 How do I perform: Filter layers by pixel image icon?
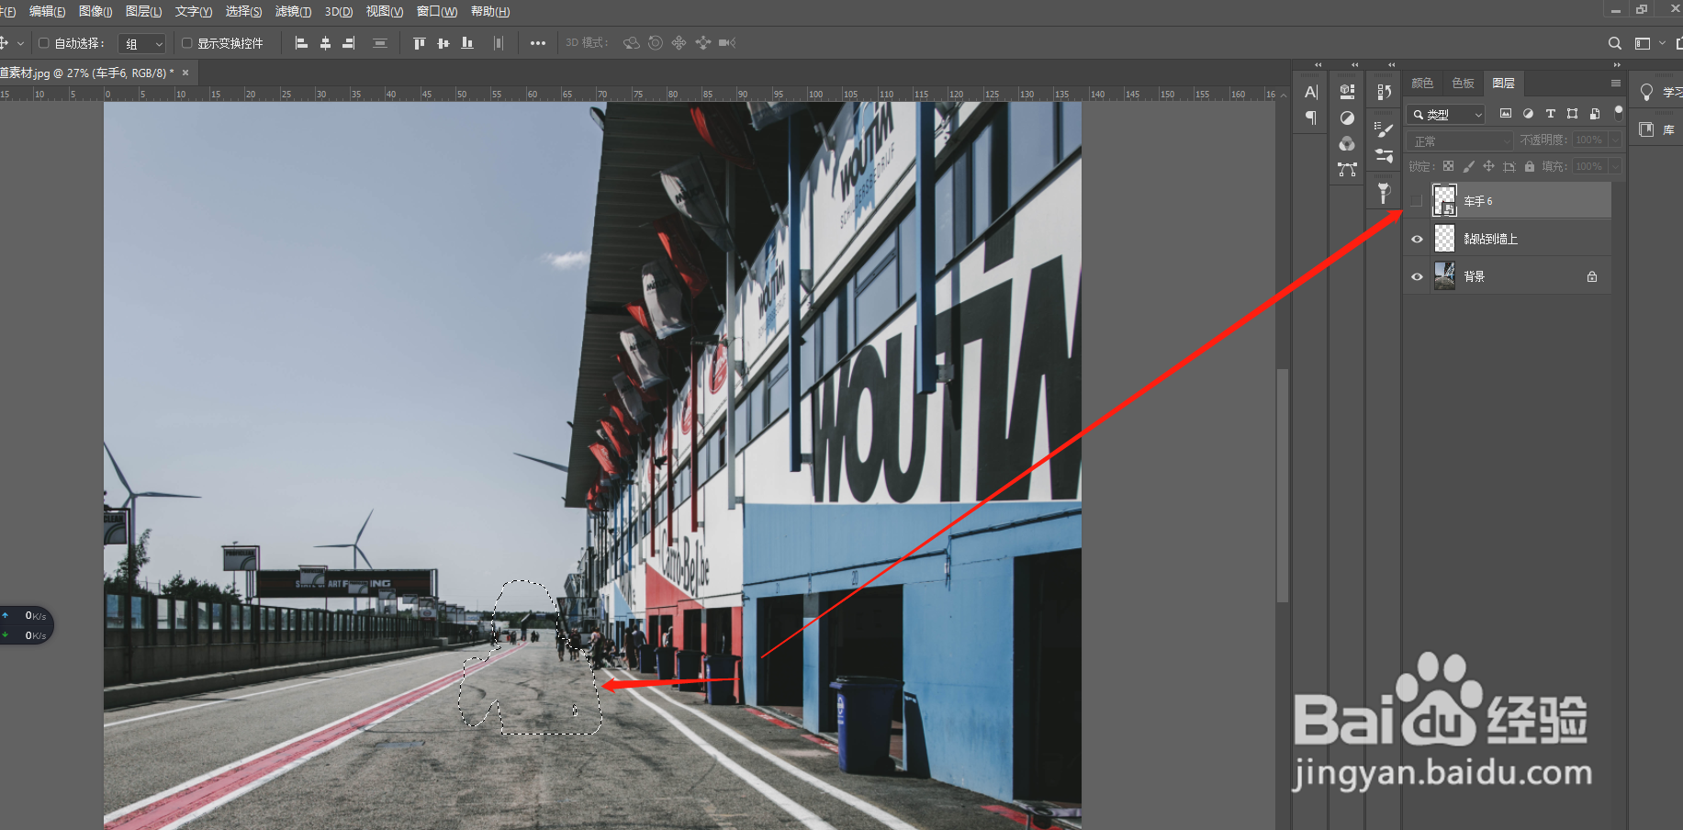pyautogui.click(x=1506, y=114)
